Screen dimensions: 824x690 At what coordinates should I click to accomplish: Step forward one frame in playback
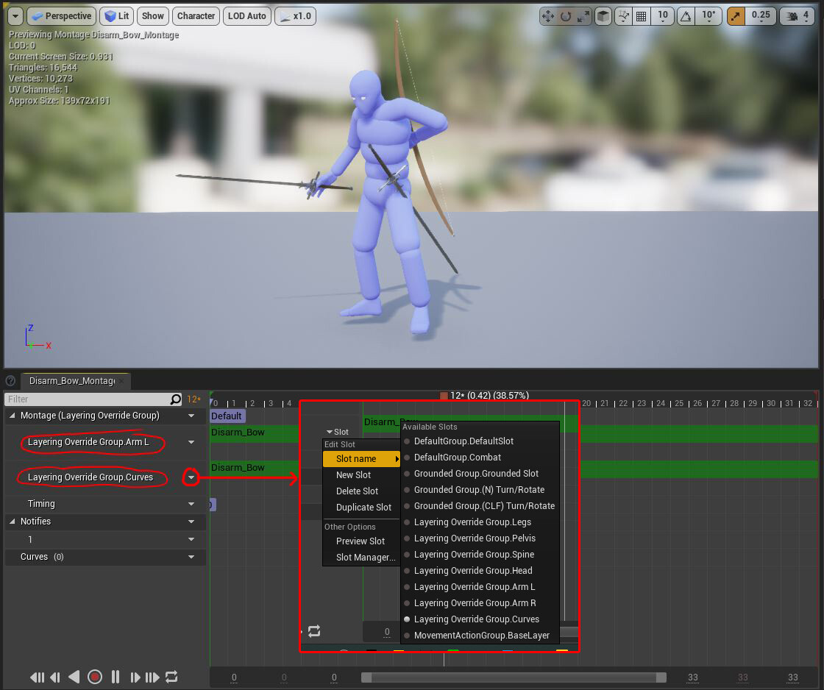(x=135, y=677)
